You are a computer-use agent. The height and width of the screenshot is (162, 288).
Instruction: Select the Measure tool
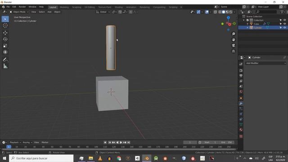tap(5, 66)
